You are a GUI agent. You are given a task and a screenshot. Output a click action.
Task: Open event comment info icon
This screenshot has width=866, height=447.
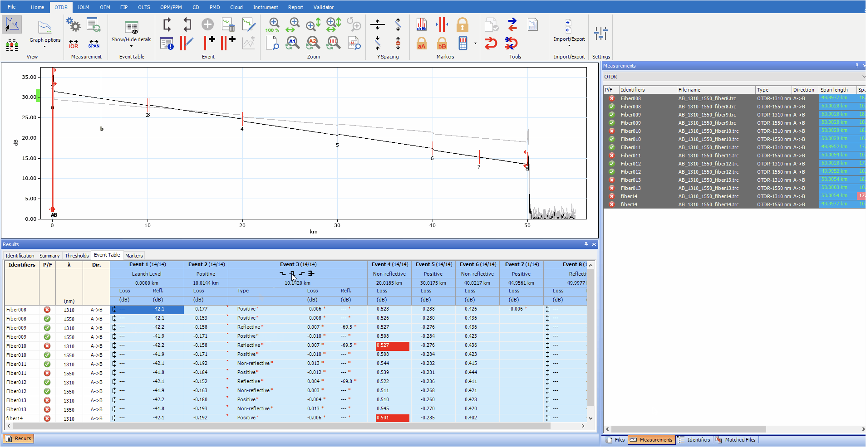[x=167, y=43]
